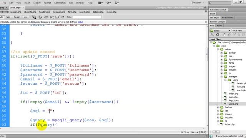
Task: Collapse the admin folder
Action: click(x=218, y=49)
